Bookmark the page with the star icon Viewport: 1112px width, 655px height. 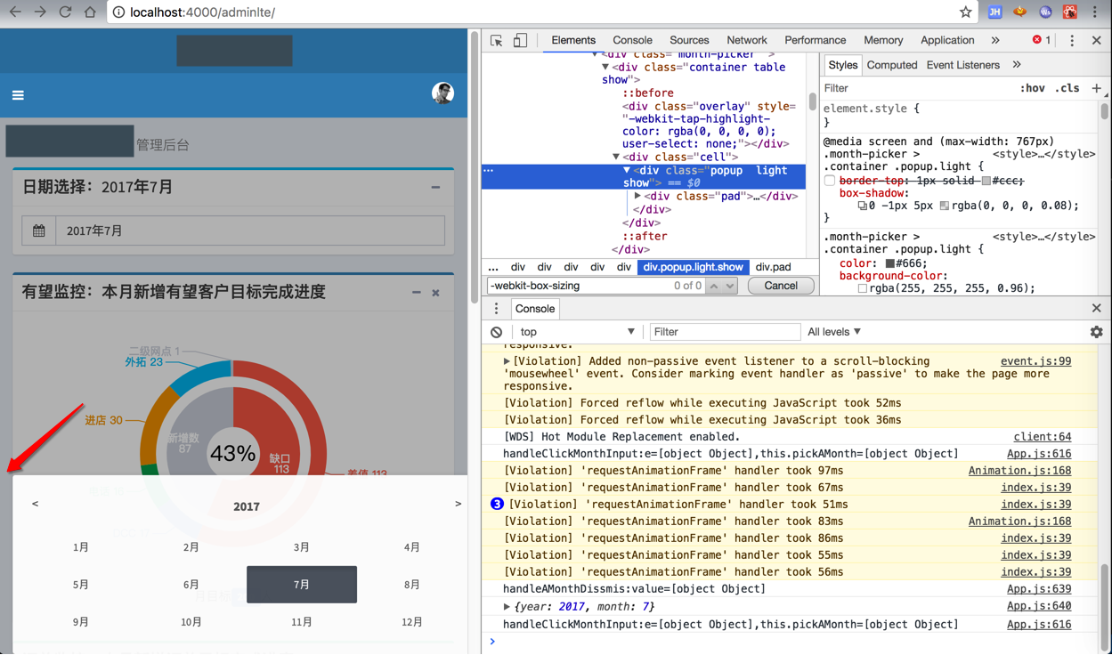coord(965,12)
